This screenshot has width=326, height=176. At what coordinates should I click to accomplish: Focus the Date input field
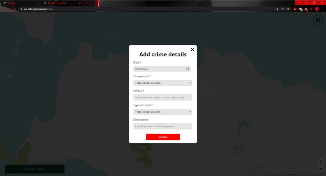point(162,69)
